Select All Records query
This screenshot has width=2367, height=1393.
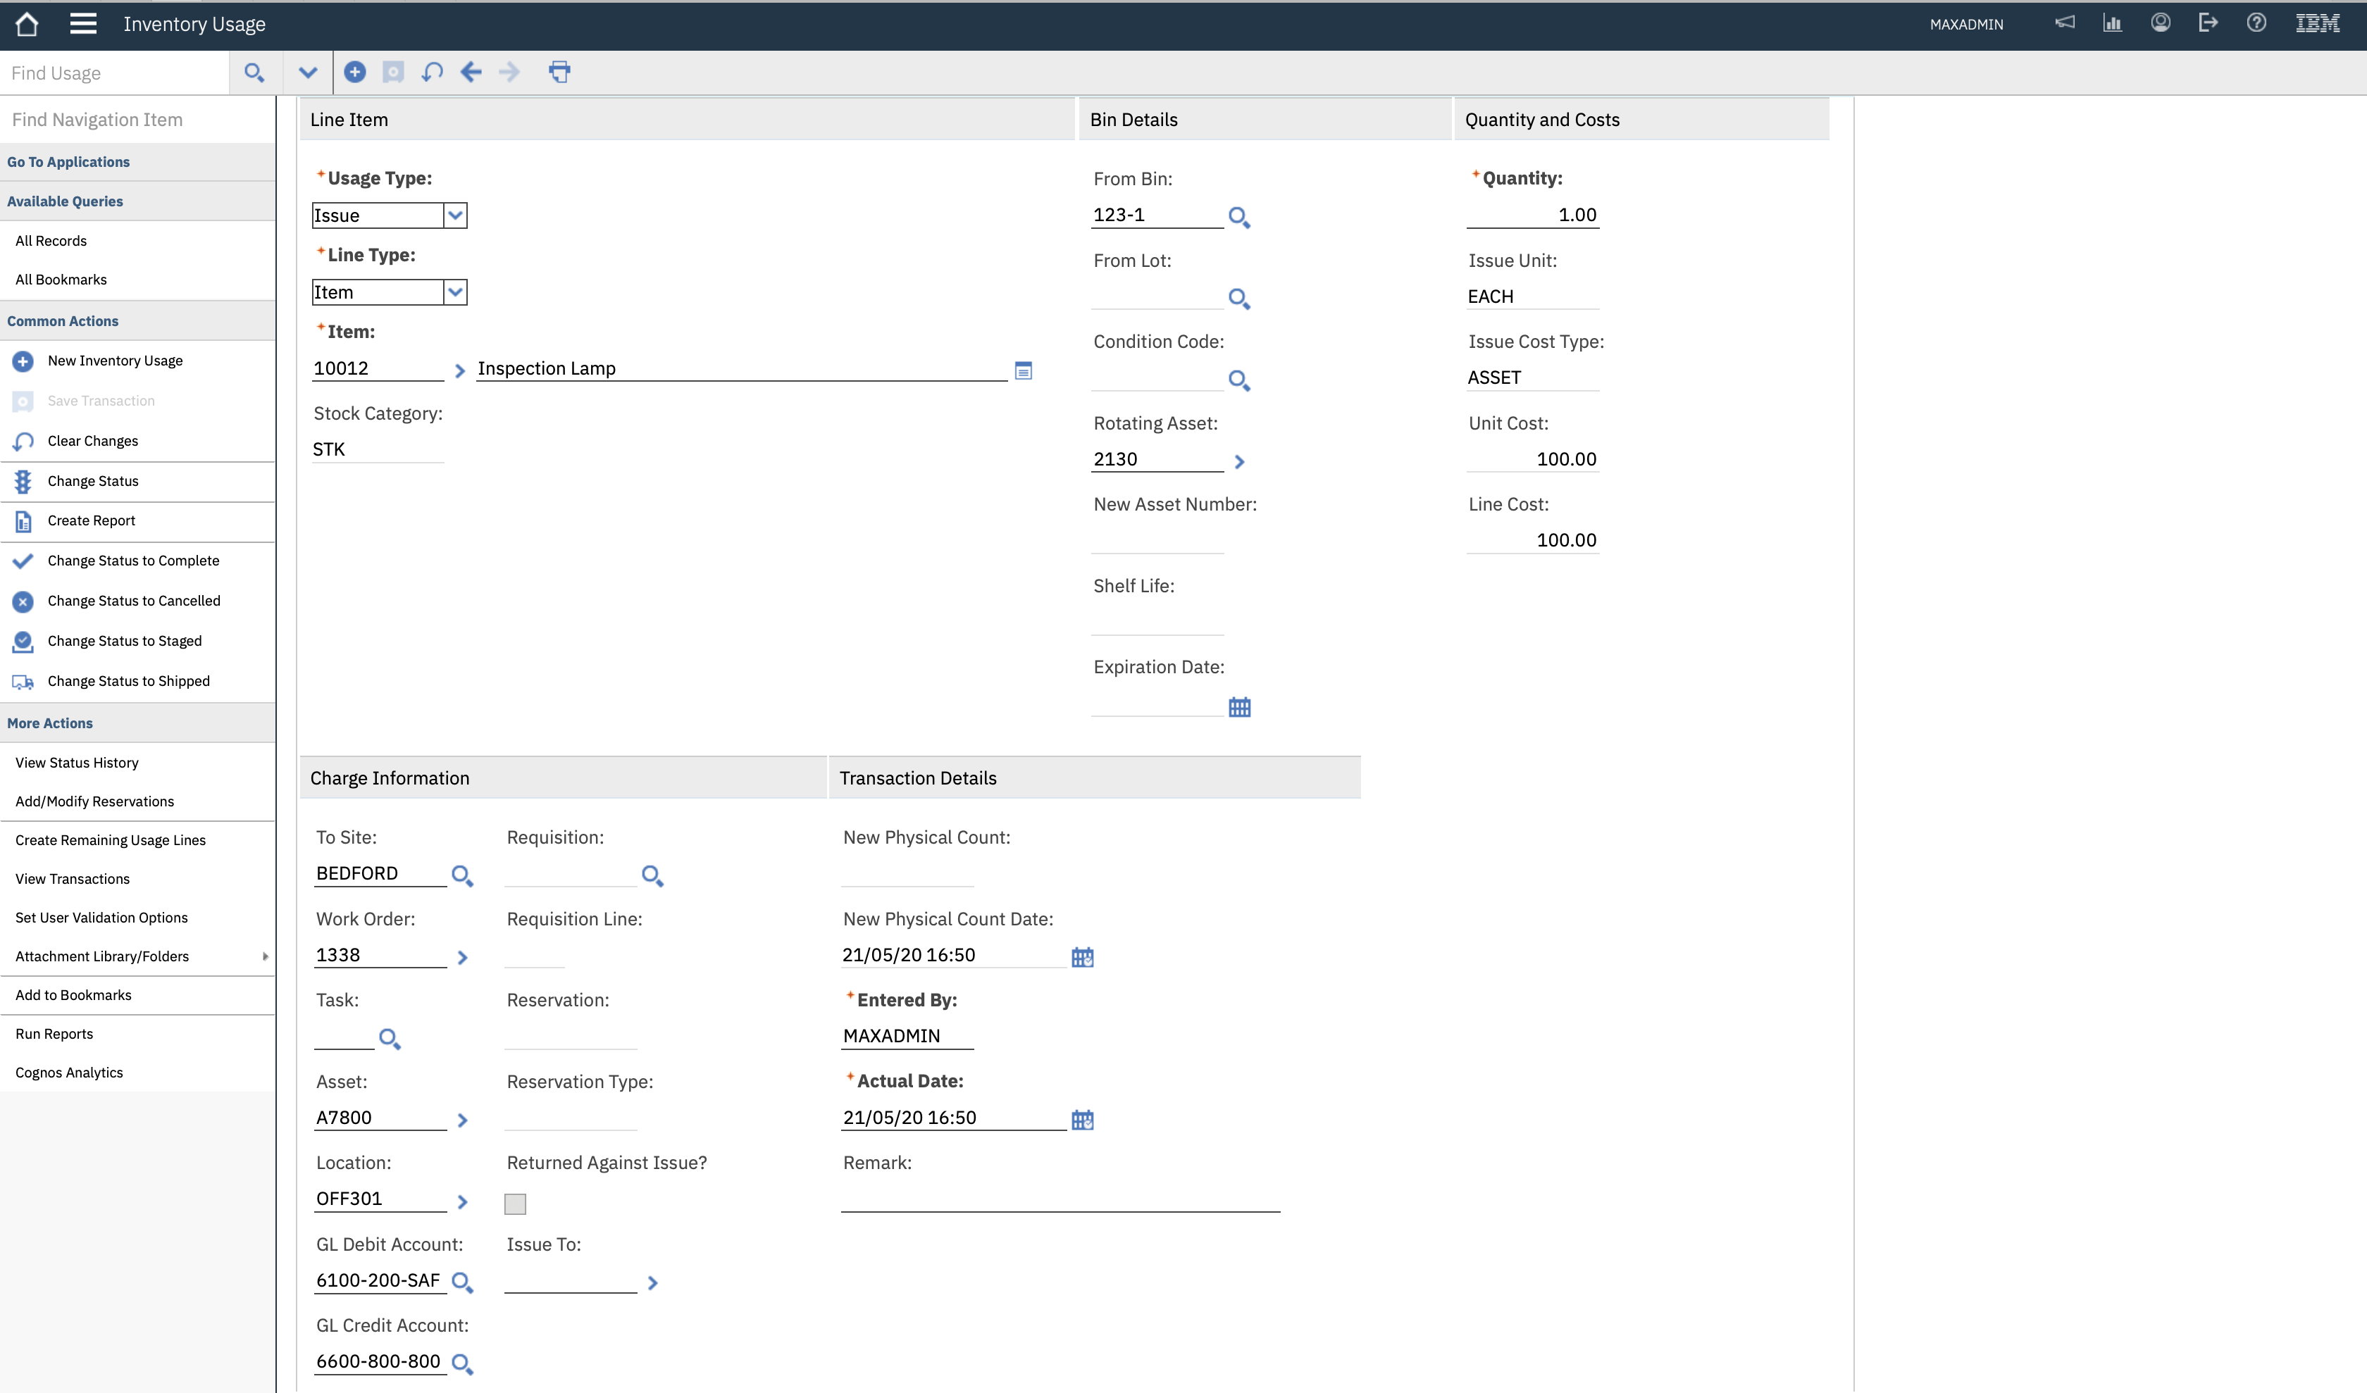pos(51,240)
